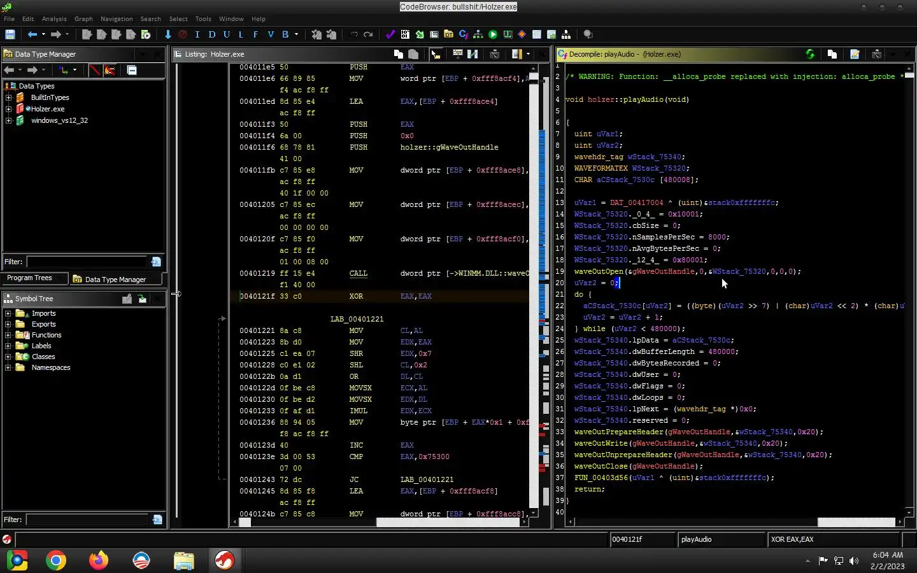This screenshot has width=917, height=573.
Task: Take a snapshot of the Decompile panel
Action: (876, 54)
